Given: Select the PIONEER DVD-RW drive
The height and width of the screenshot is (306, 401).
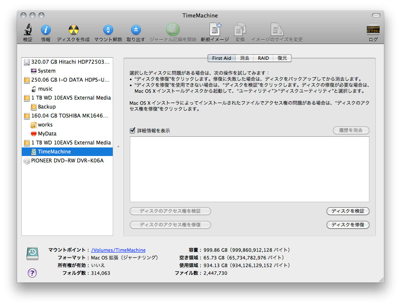Looking at the screenshot, I should (x=67, y=161).
